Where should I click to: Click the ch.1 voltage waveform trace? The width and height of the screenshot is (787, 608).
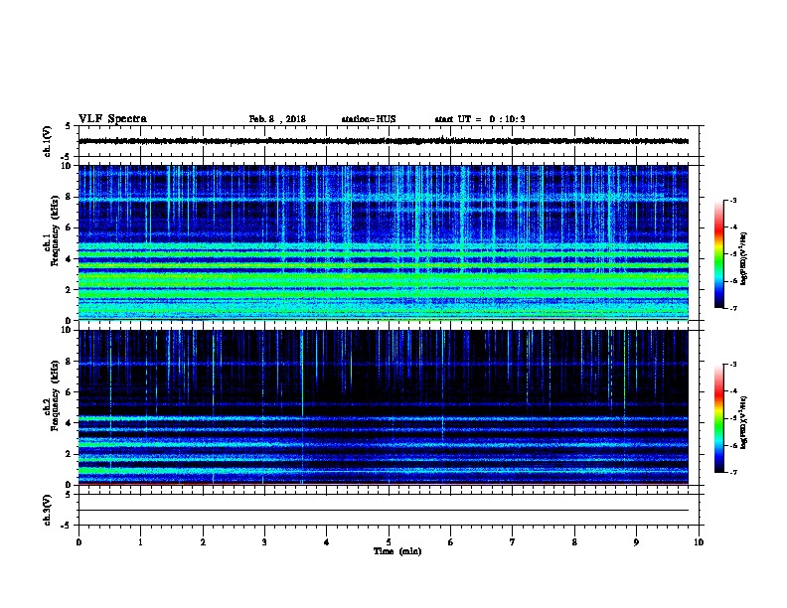coord(384,141)
